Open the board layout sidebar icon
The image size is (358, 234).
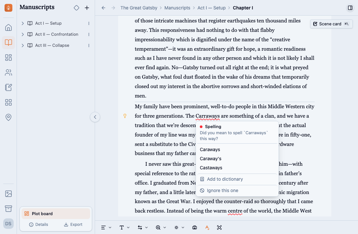click(8, 58)
